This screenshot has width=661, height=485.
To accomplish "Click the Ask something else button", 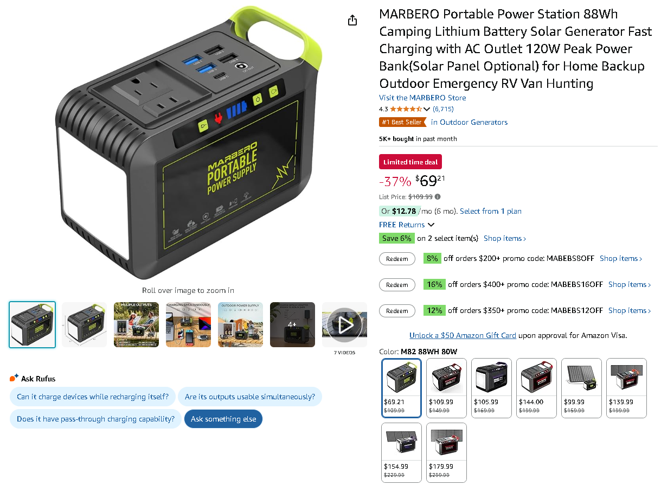I will click(x=223, y=419).
